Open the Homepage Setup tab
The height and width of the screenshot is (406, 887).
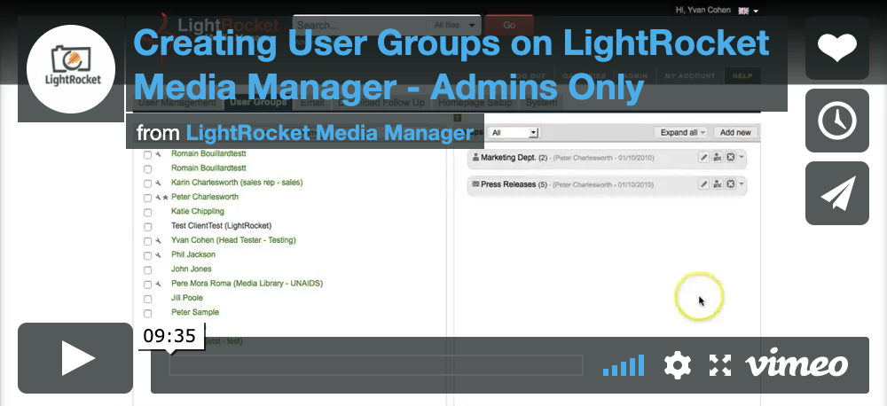pos(475,103)
